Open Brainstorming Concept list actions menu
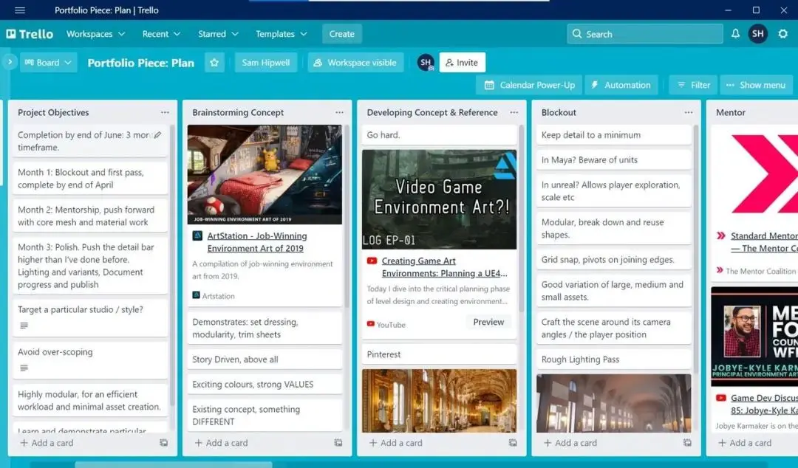Screen dimensions: 798x468 pos(339,112)
